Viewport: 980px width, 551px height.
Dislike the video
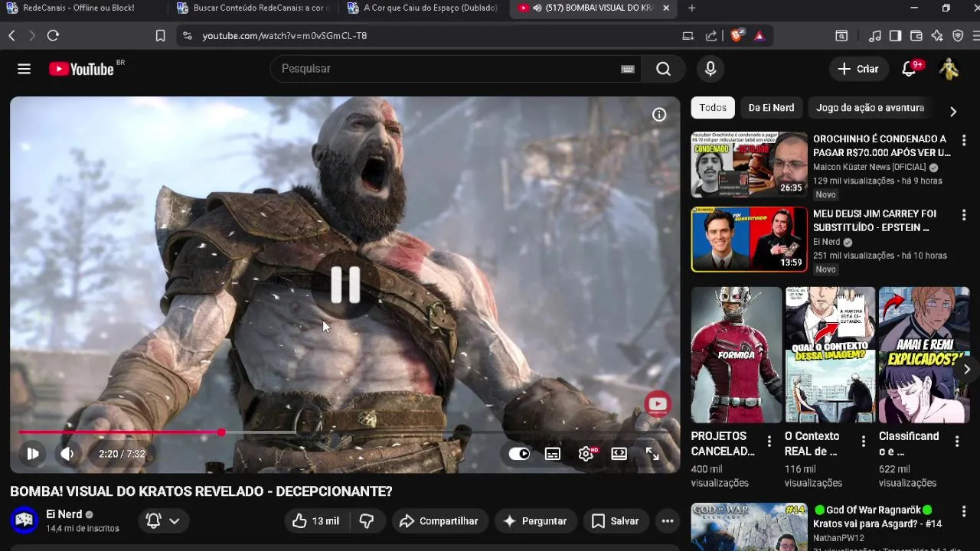(x=367, y=521)
